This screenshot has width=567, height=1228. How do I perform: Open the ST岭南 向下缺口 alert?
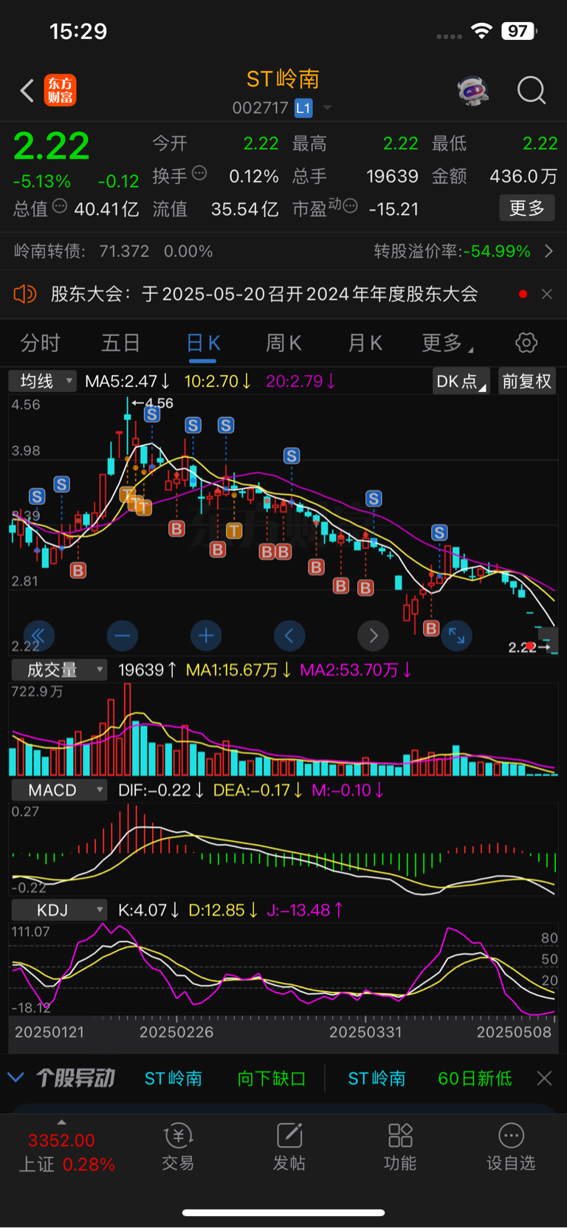coord(225,1078)
